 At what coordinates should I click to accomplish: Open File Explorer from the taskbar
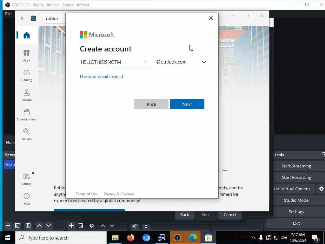115,238
